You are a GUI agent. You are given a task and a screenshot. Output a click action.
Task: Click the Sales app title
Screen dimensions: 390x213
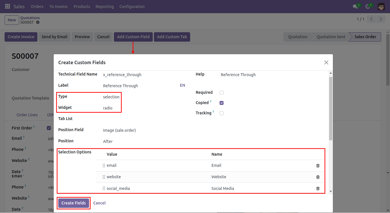[19, 6]
